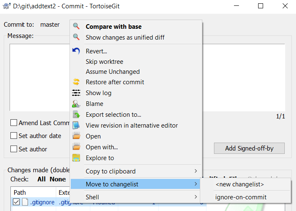Click the Show log icon

point(76,93)
